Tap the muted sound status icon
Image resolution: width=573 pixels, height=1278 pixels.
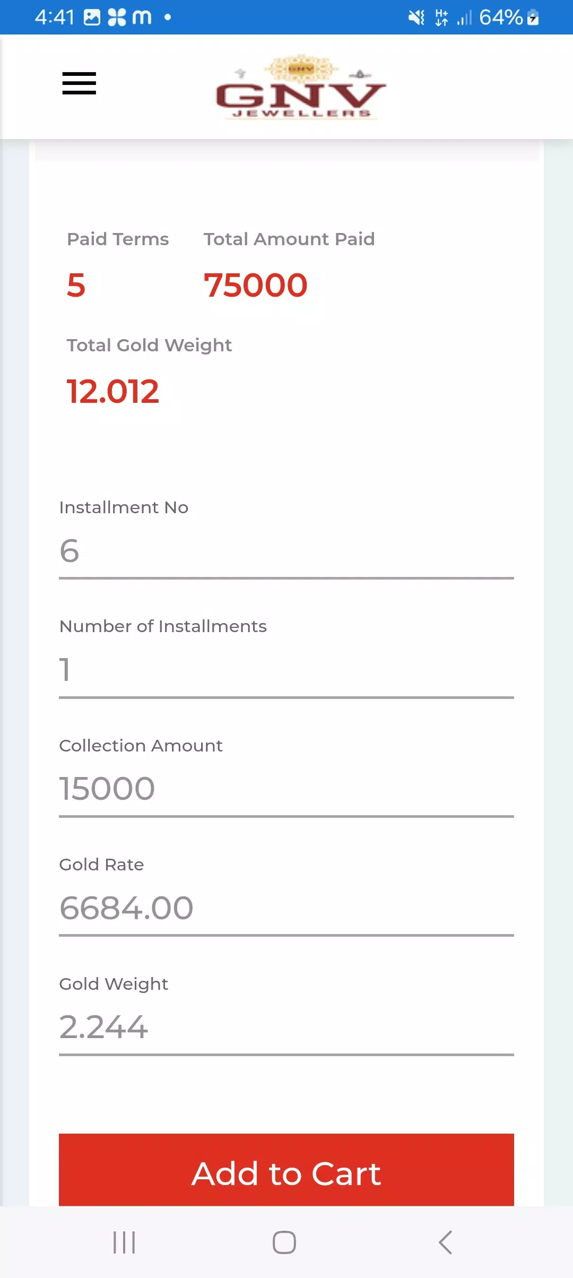416,18
